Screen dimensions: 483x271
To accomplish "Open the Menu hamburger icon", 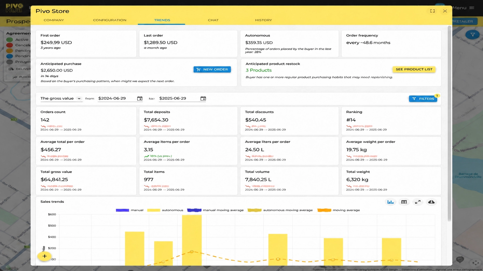I will coord(472,8).
